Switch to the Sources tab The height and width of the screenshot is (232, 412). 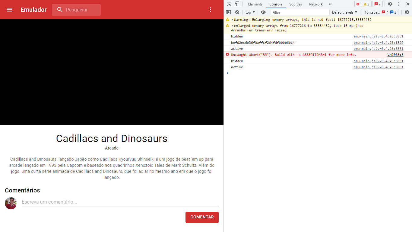296,4
